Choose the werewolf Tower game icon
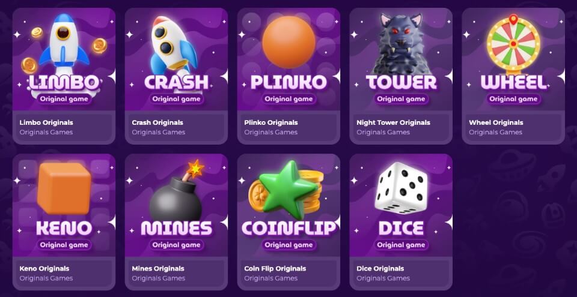Viewport: 577px width, 297px height. [x=401, y=43]
